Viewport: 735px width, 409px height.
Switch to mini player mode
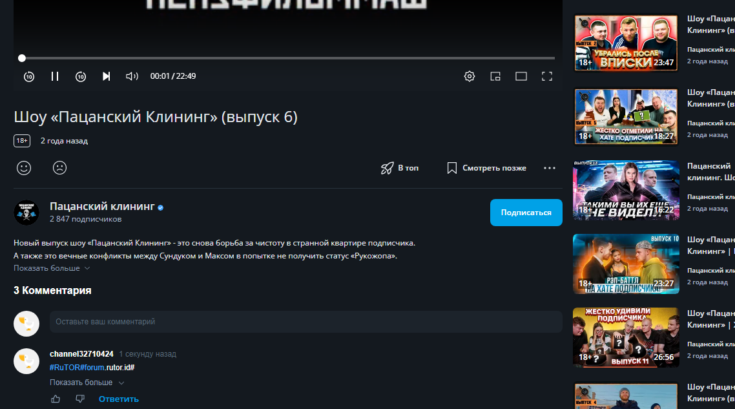pyautogui.click(x=495, y=76)
